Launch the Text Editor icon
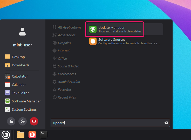Screen dimensions: 191x140 coord(8,93)
